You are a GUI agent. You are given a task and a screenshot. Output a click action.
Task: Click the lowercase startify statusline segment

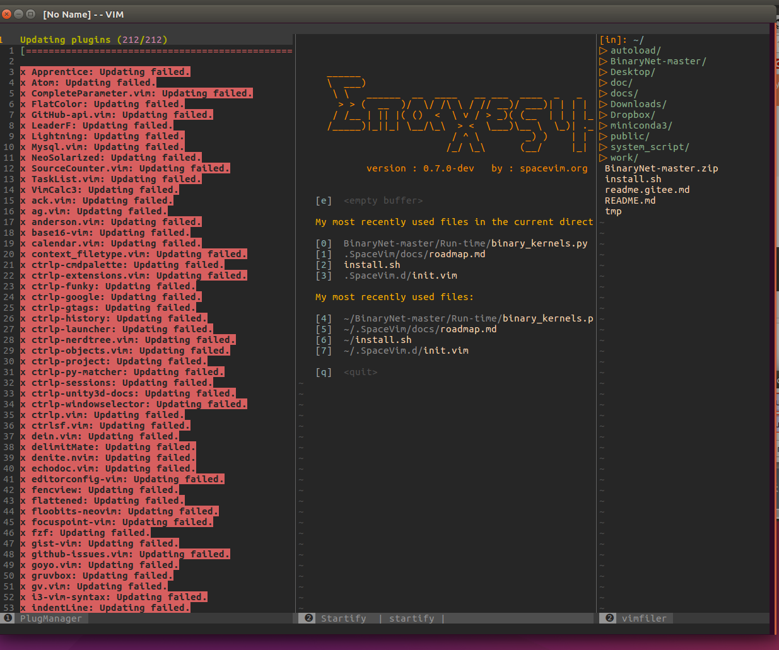tap(411, 618)
